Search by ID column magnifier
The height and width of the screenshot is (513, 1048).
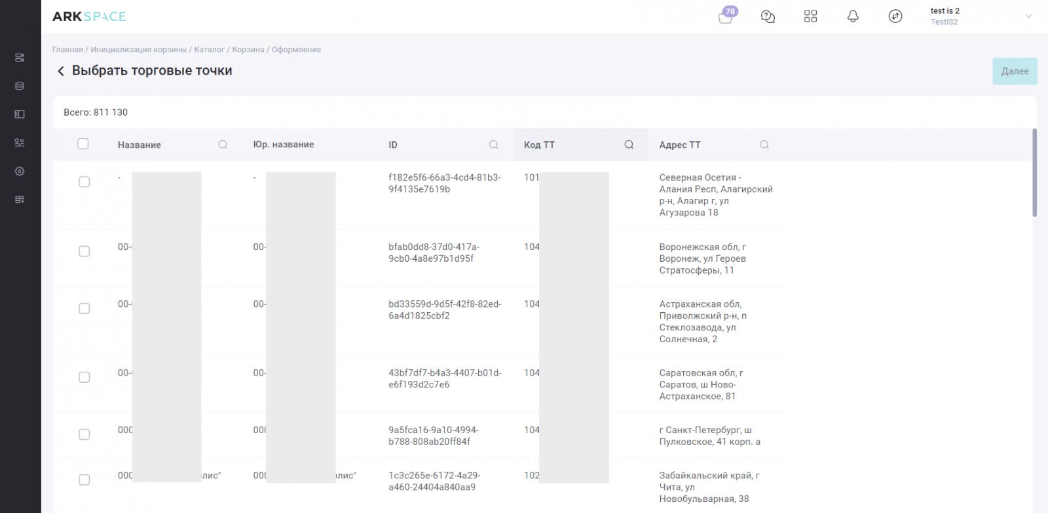click(494, 145)
